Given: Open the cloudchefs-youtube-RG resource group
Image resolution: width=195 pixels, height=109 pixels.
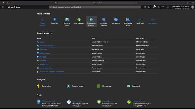Looking at the screenshot, I should point(48,46).
